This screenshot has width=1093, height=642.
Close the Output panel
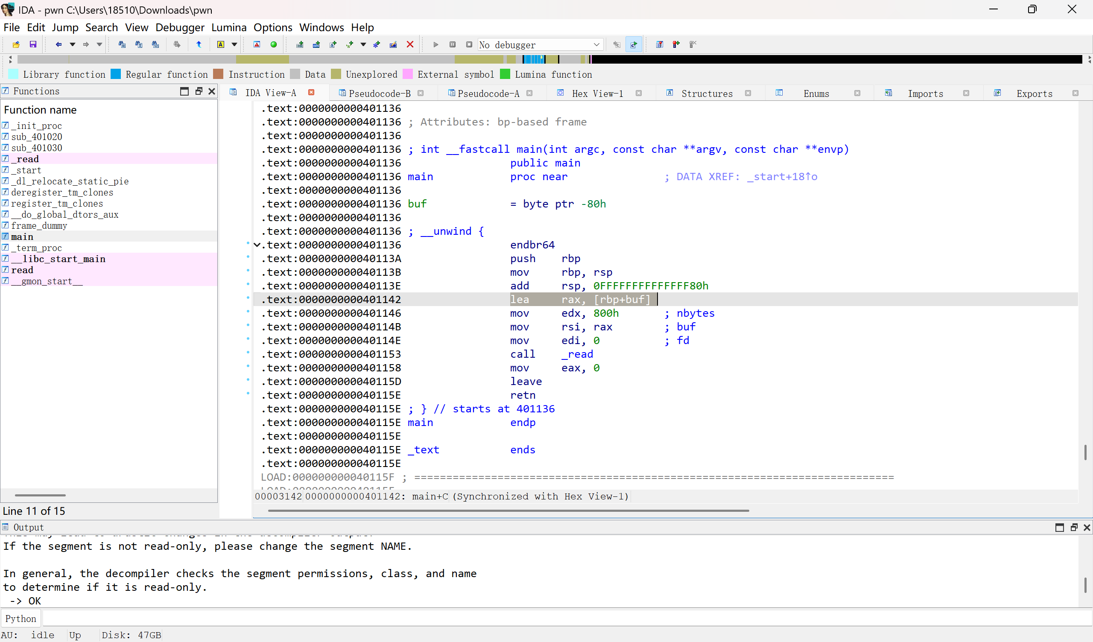click(x=1087, y=528)
